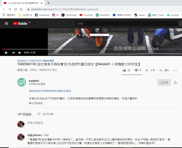Viewport: 182px width, 148px height.
Task: Open the apps bookmark shortcut
Action: click(x=9, y=15)
